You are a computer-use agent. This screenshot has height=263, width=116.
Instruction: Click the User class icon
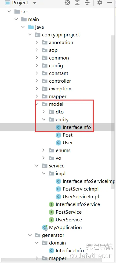(x=58, y=143)
